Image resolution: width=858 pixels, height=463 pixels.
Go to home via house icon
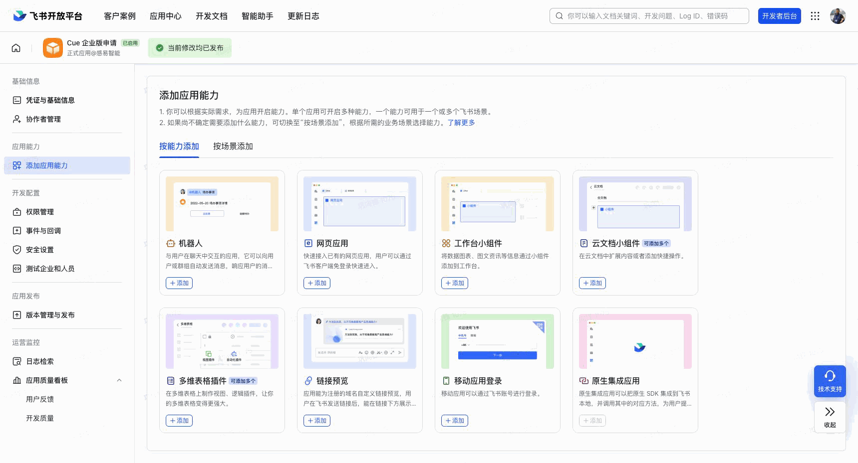click(x=16, y=48)
